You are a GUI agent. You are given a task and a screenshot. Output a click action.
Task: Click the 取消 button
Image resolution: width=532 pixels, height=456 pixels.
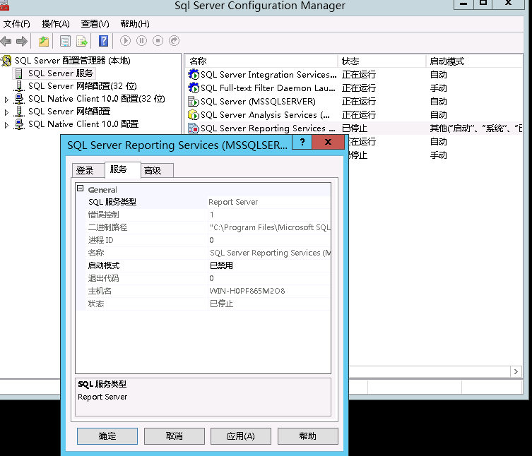(175, 436)
